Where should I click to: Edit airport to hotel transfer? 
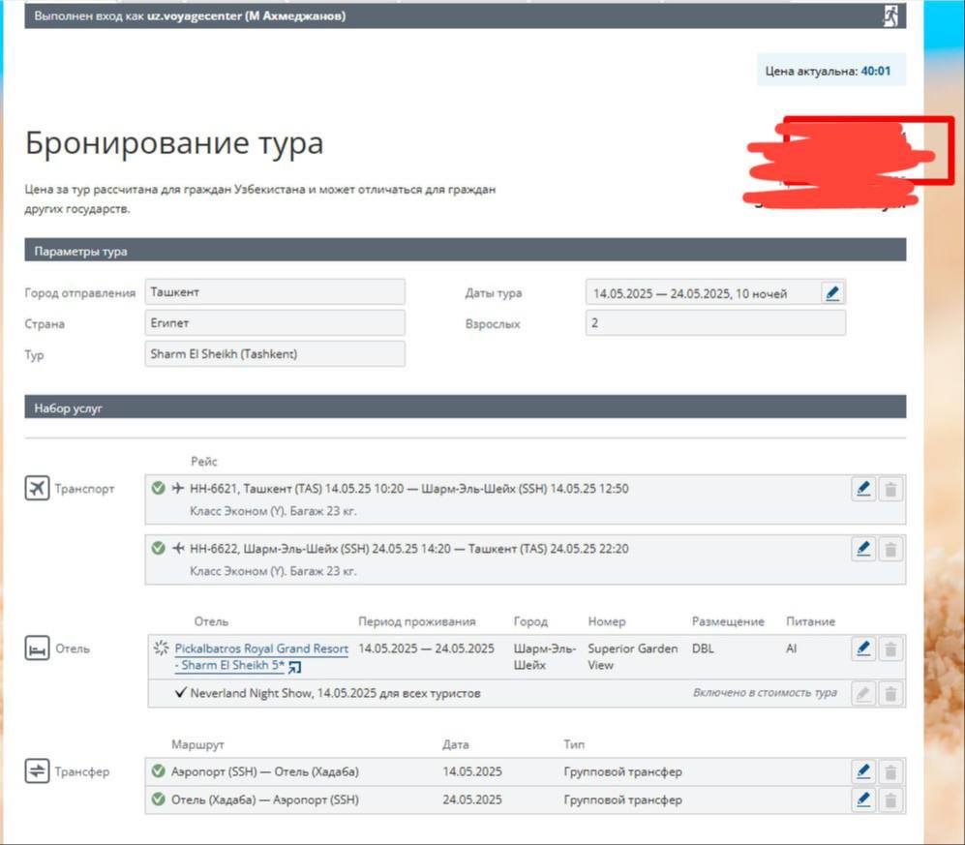(x=863, y=771)
